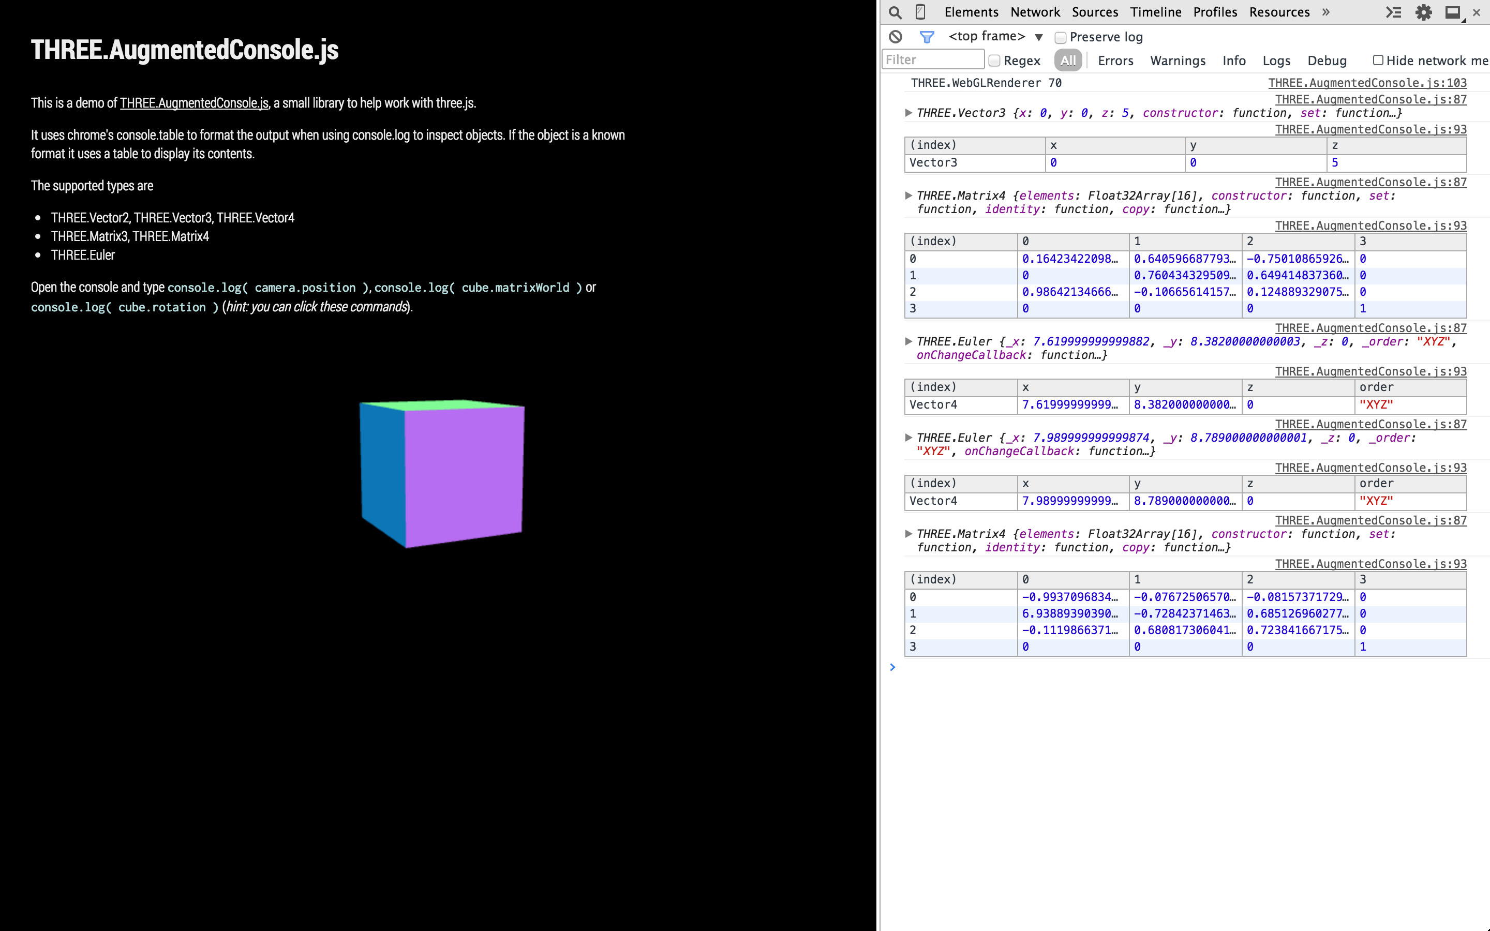Toggle device mode with the phone icon

(919, 12)
